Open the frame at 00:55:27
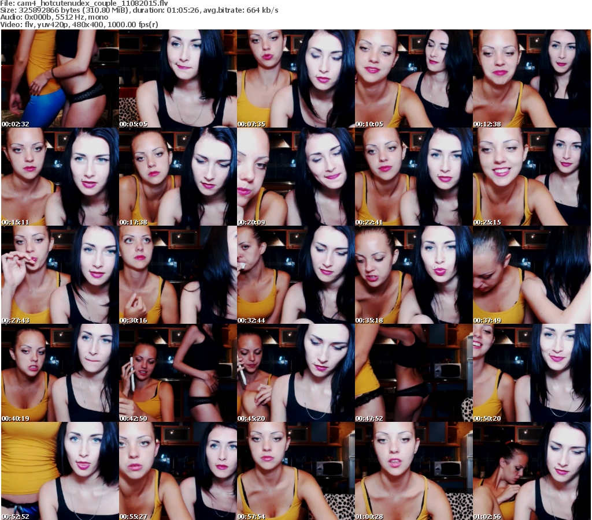592x520 pixels. [x=178, y=471]
